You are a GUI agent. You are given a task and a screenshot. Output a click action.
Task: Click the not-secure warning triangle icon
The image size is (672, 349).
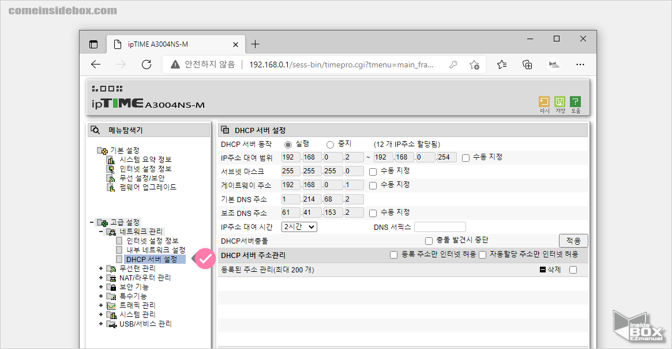pyautogui.click(x=175, y=65)
